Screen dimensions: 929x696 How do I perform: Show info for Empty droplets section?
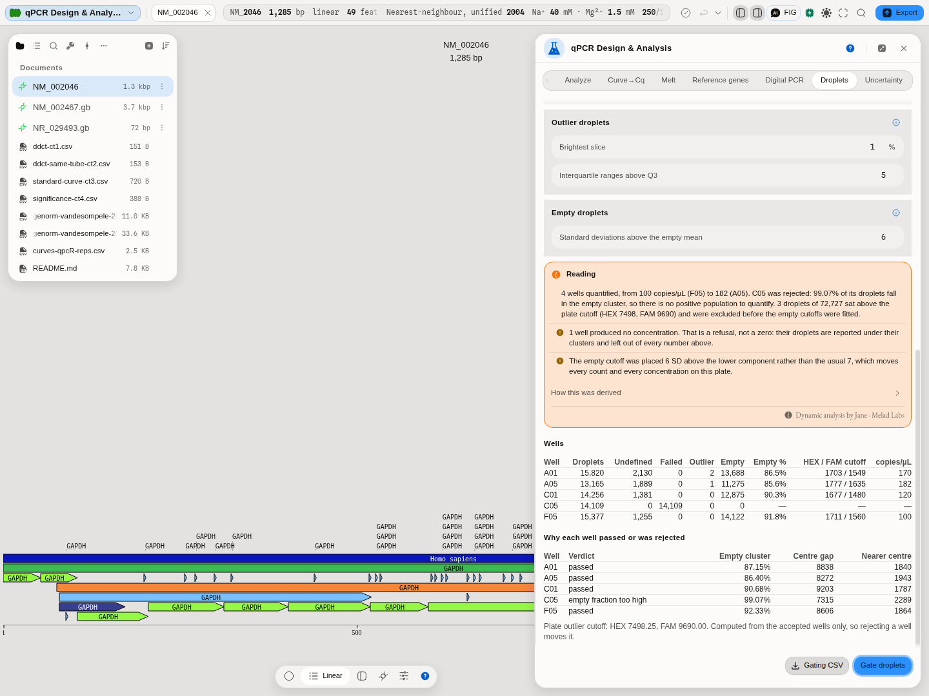coord(896,213)
